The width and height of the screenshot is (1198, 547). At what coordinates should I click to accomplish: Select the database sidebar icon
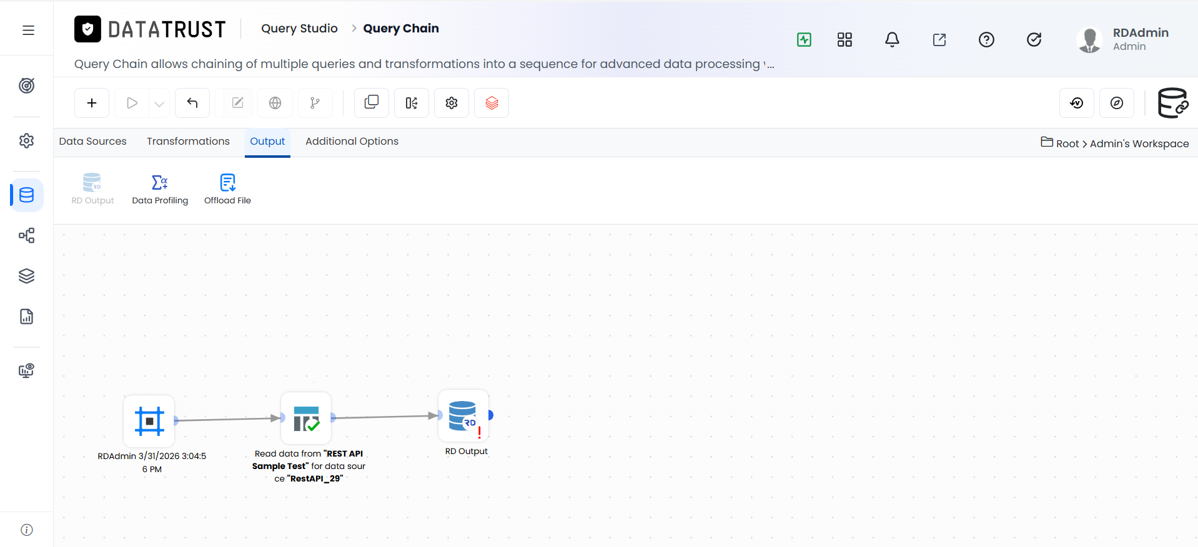pyautogui.click(x=26, y=195)
